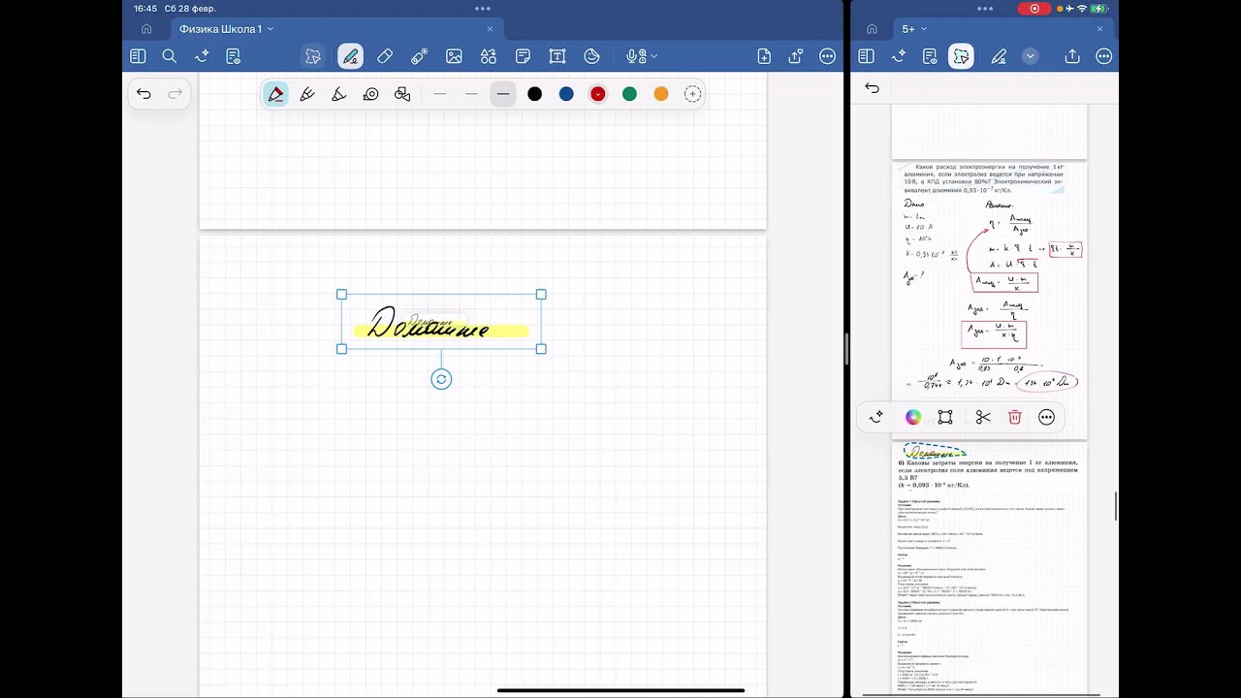Pick the green pen color
Viewport: 1241px width, 698px height.
[x=629, y=94]
